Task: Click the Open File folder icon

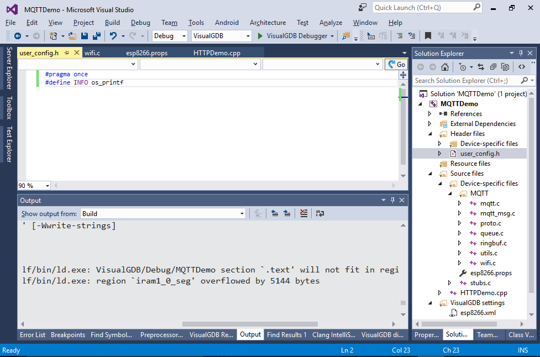Action: tap(72, 36)
